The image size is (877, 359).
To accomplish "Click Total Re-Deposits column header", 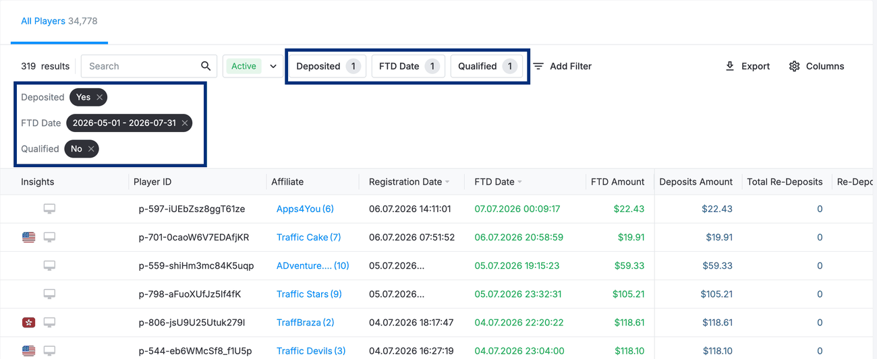I will [785, 182].
